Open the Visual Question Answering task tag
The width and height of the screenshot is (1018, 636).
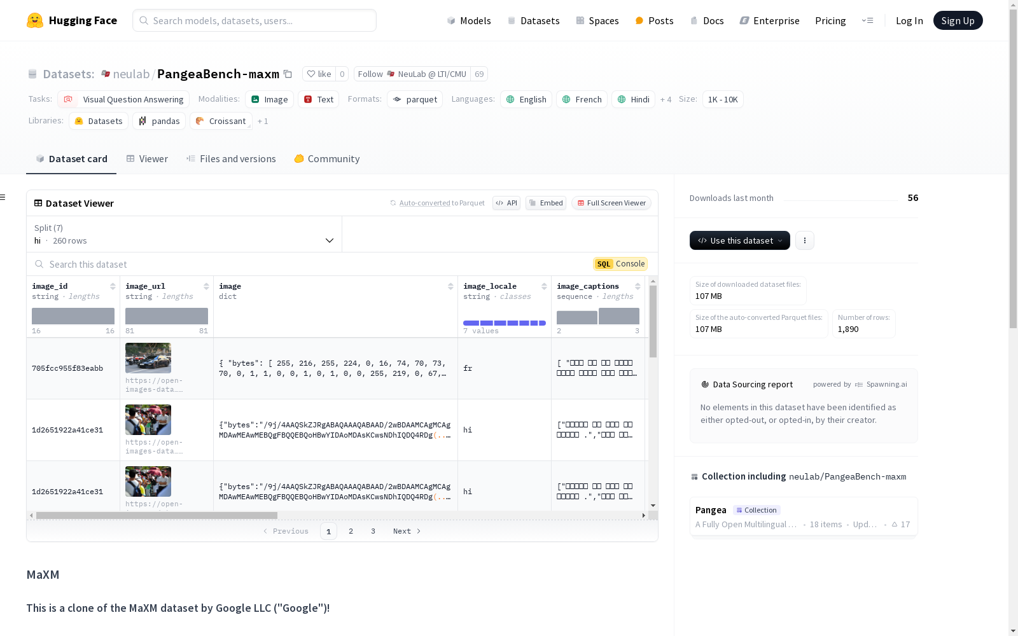(123, 99)
